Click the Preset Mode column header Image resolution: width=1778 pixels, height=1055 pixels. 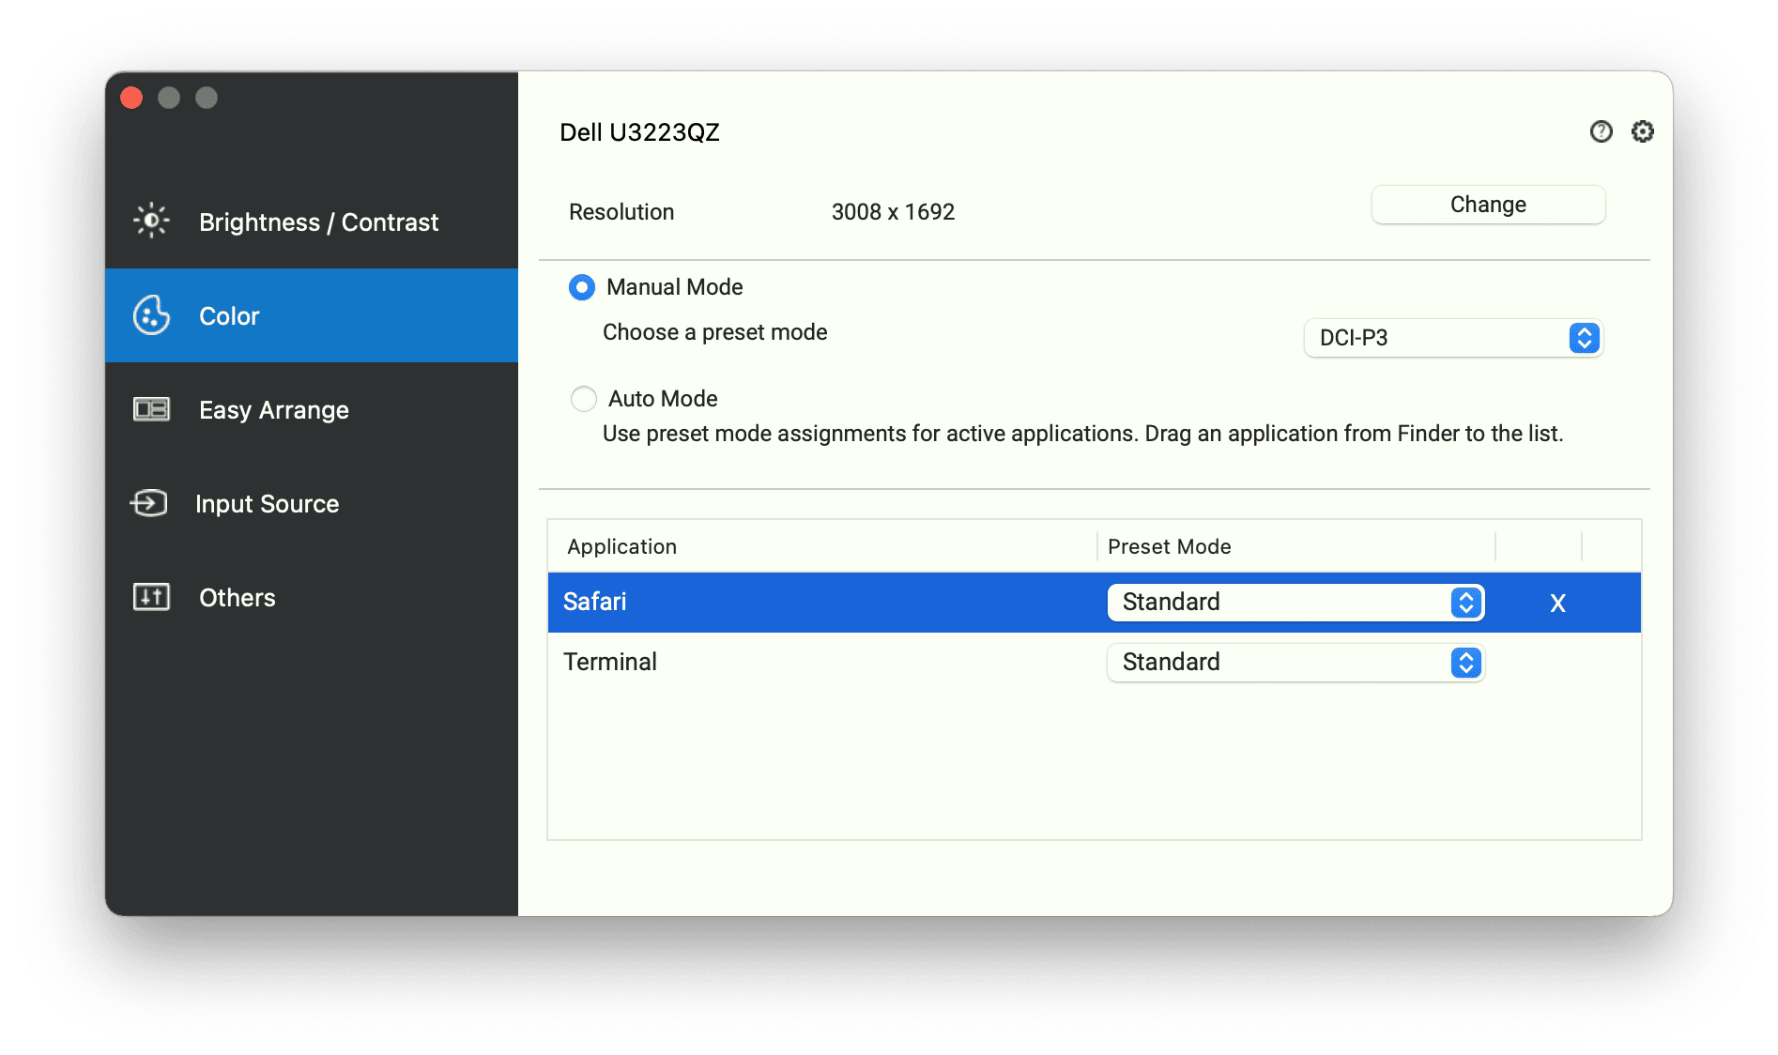(x=1169, y=546)
